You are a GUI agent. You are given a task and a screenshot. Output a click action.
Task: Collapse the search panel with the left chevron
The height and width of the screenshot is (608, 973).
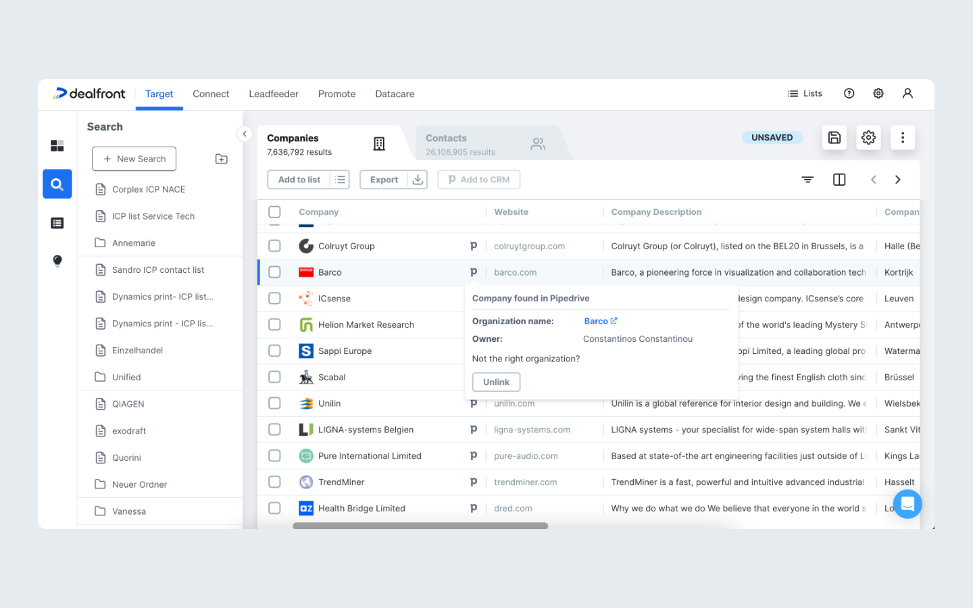click(244, 134)
